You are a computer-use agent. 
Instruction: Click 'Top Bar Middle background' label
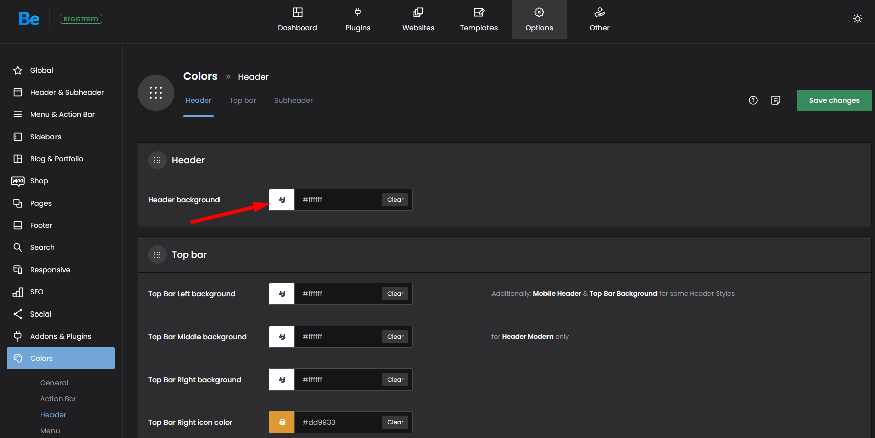click(x=197, y=337)
